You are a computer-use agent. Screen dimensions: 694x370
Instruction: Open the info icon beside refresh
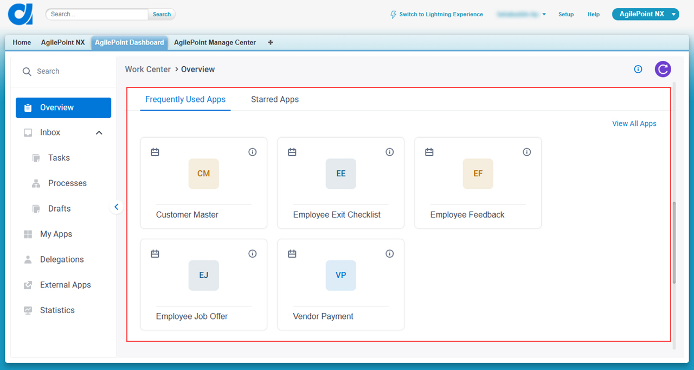638,69
